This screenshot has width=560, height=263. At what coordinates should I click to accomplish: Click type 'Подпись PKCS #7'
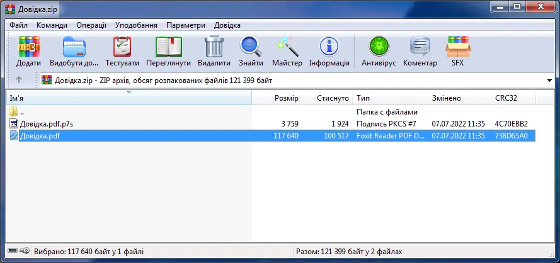tap(386, 124)
